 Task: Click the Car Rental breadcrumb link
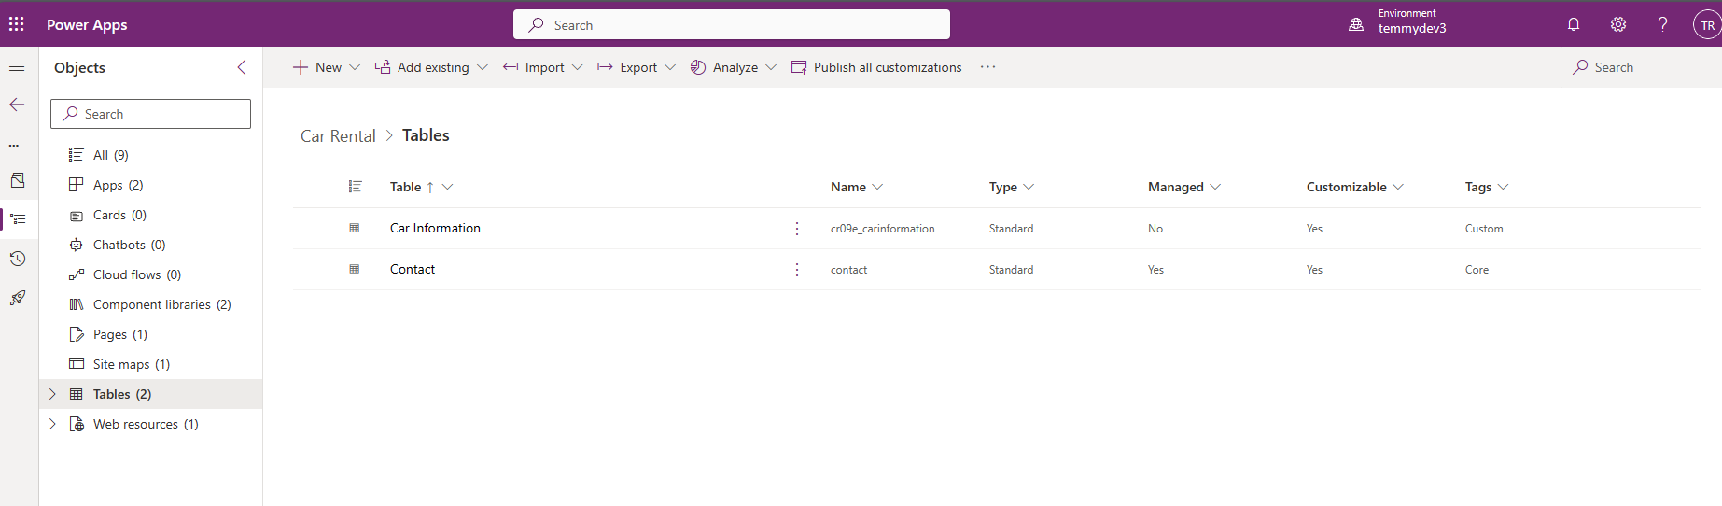pos(338,136)
